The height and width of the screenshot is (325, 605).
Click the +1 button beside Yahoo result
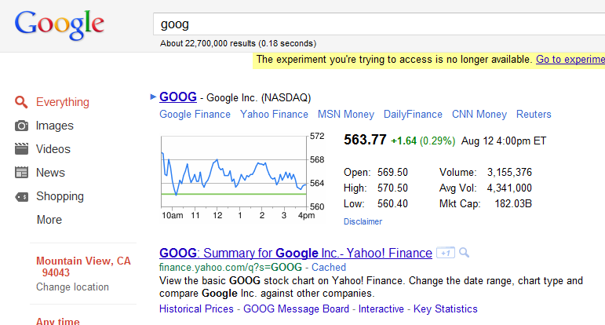445,253
